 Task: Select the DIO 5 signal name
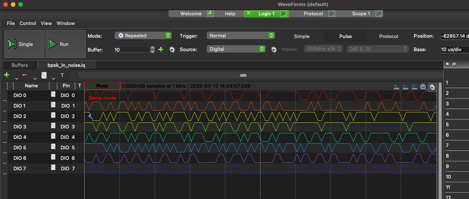[x=20, y=147]
